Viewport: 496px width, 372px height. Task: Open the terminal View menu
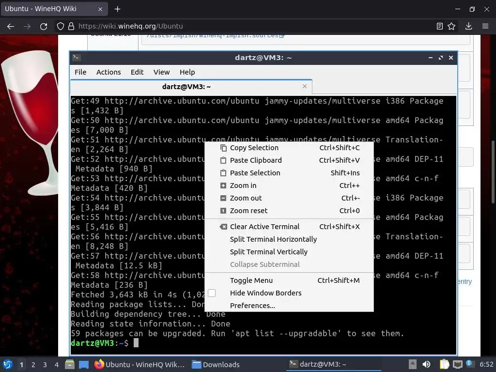[162, 72]
